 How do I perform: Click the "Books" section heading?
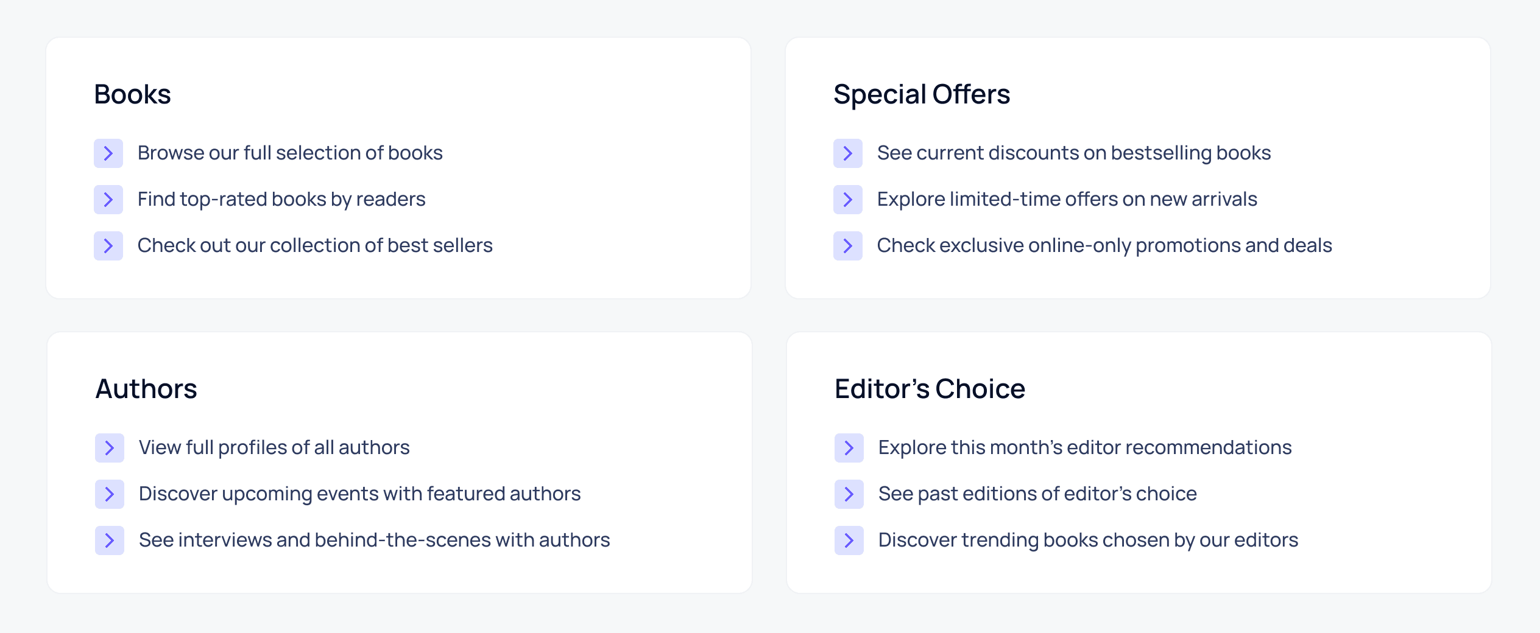[x=132, y=94]
